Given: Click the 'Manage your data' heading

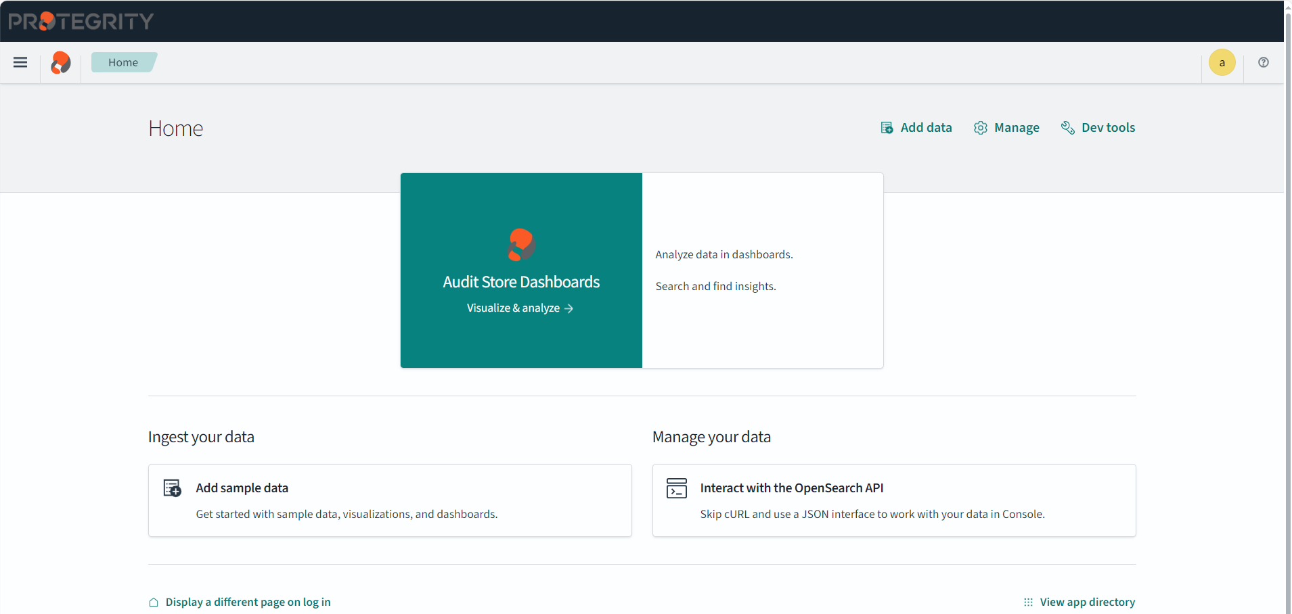Looking at the screenshot, I should point(711,437).
